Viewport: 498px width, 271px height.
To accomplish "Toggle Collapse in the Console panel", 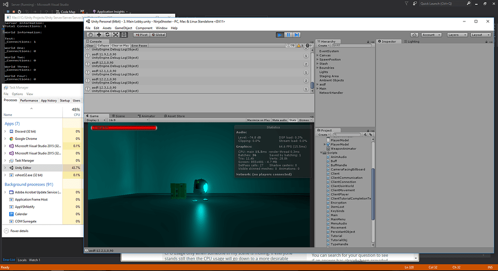I will pos(103,45).
